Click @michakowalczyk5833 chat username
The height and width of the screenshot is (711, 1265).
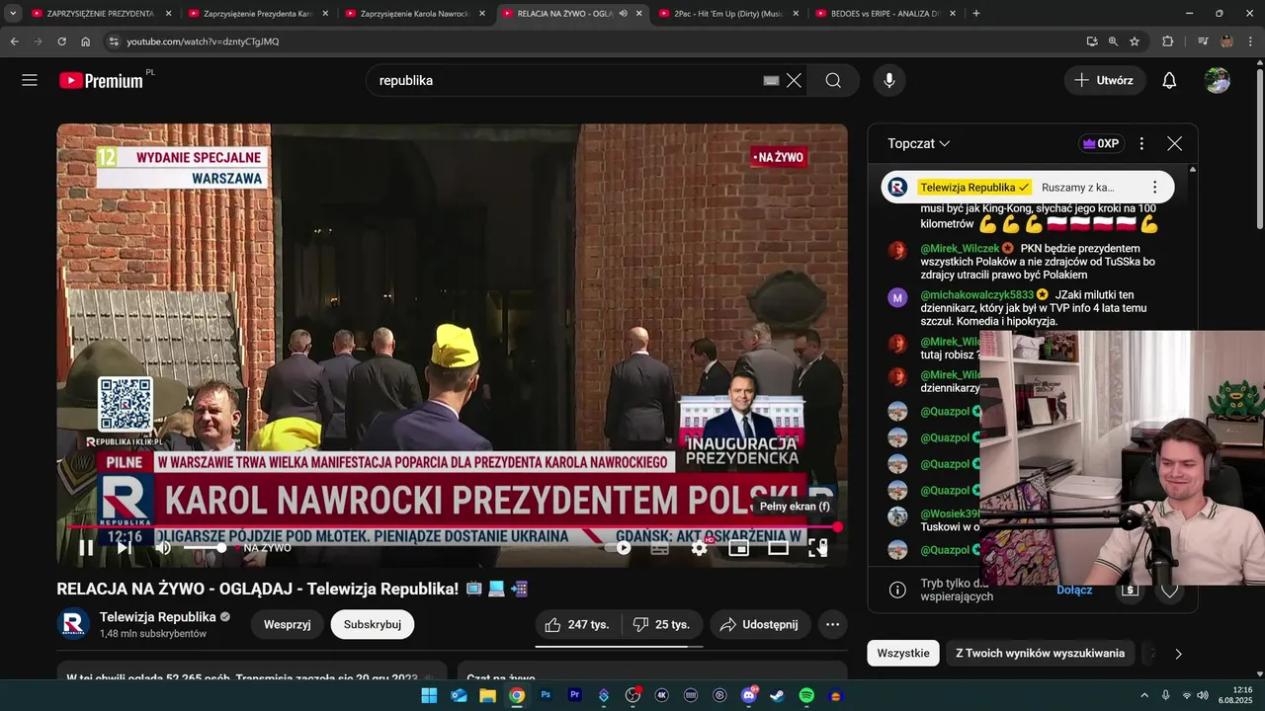[x=976, y=294]
